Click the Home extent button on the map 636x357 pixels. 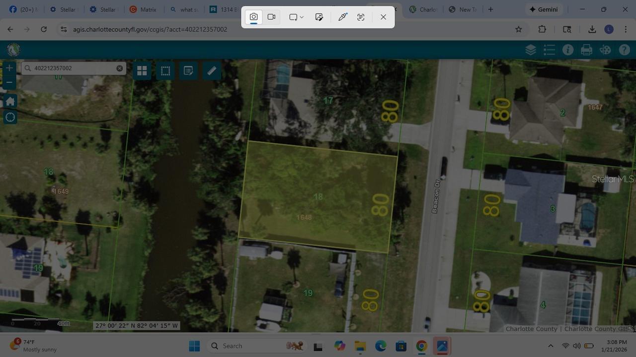tap(10, 101)
